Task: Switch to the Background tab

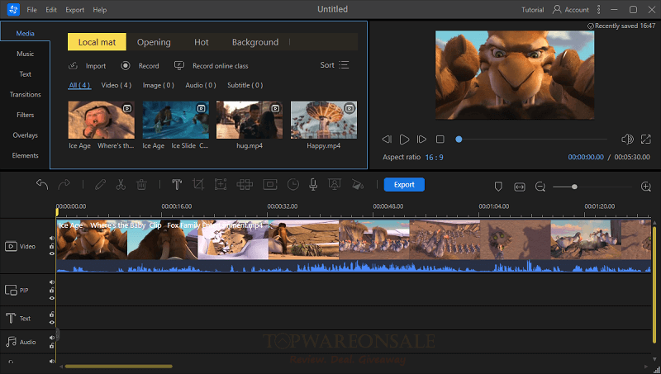Action: tap(255, 42)
